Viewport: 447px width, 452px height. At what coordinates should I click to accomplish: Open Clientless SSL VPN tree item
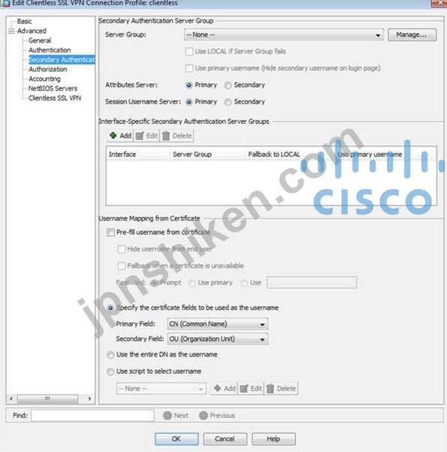click(55, 98)
